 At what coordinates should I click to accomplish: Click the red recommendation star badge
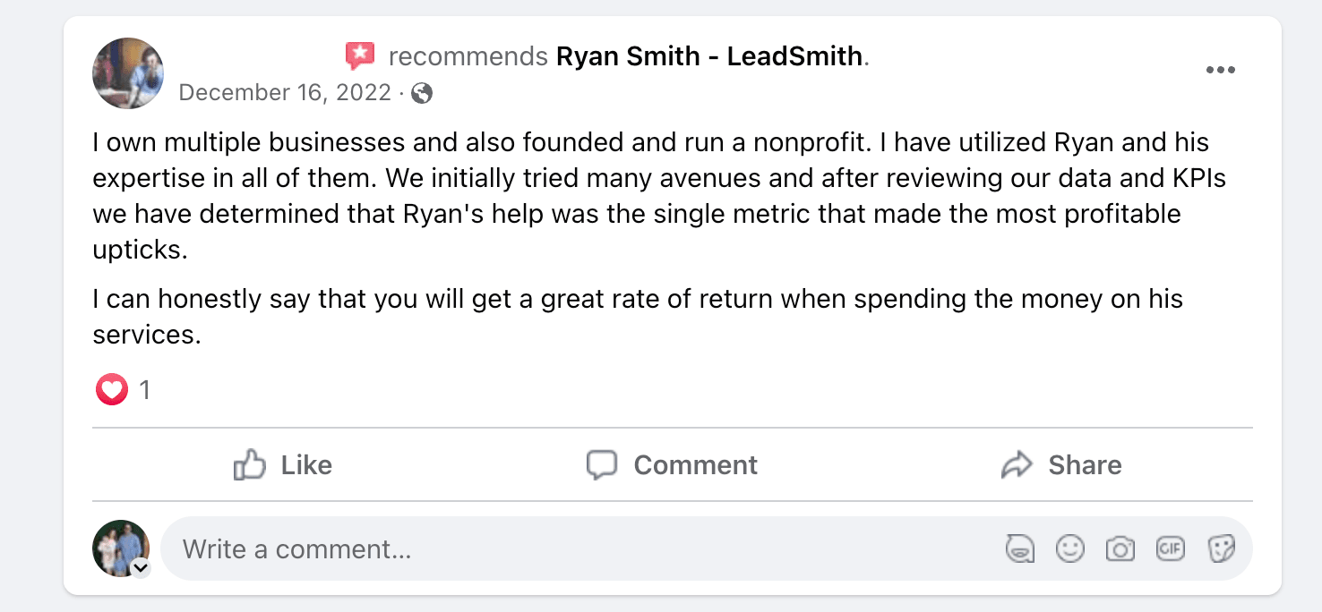click(x=360, y=55)
